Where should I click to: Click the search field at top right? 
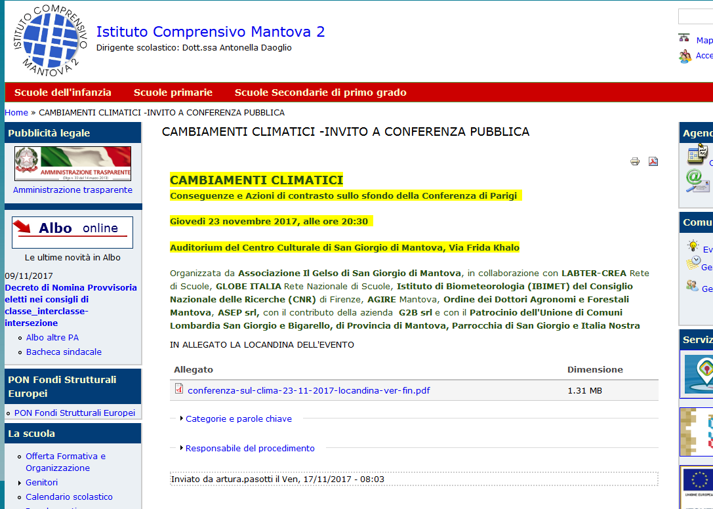coord(695,16)
